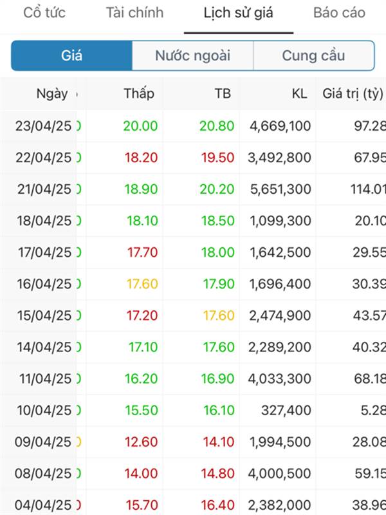Click average price 17.90
This screenshot has height=515, width=386.
coord(219,284)
